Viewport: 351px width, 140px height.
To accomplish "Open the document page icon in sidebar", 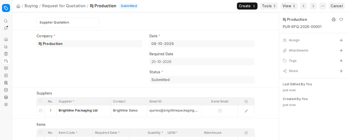I will pyautogui.click(x=6, y=76).
